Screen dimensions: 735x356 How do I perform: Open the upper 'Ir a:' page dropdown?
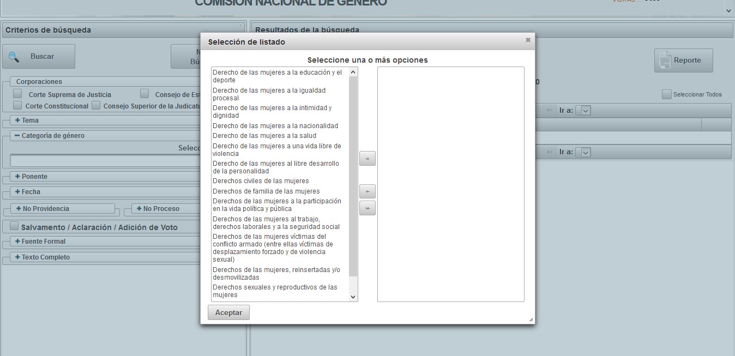[585, 111]
